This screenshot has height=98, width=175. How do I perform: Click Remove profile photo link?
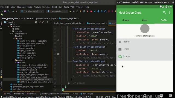(x=145, y=36)
